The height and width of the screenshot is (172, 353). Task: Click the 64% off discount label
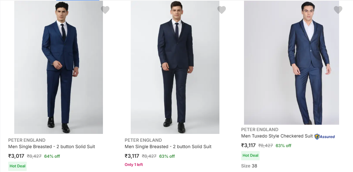pos(52,156)
